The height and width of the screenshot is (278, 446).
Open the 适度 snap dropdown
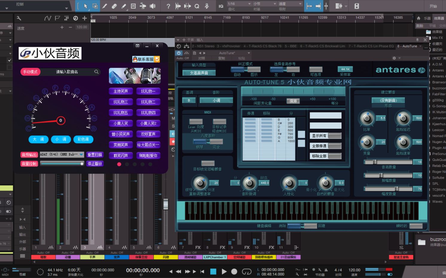pyautogui.click(x=290, y=4)
